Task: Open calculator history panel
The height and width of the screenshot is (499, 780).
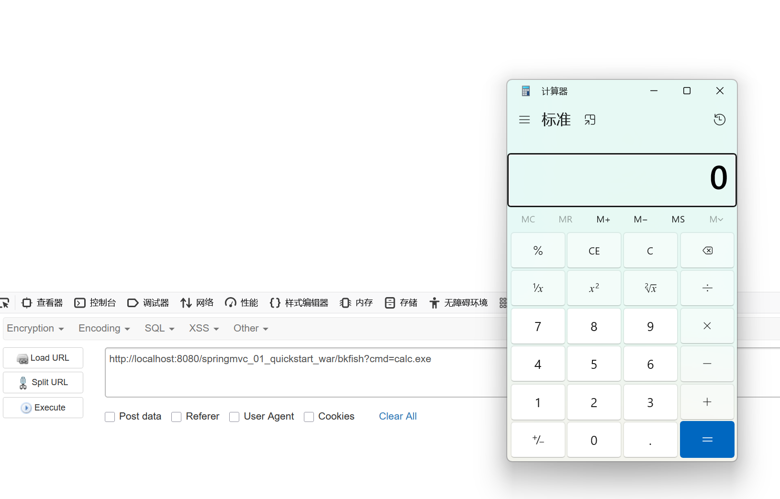Action: (719, 120)
